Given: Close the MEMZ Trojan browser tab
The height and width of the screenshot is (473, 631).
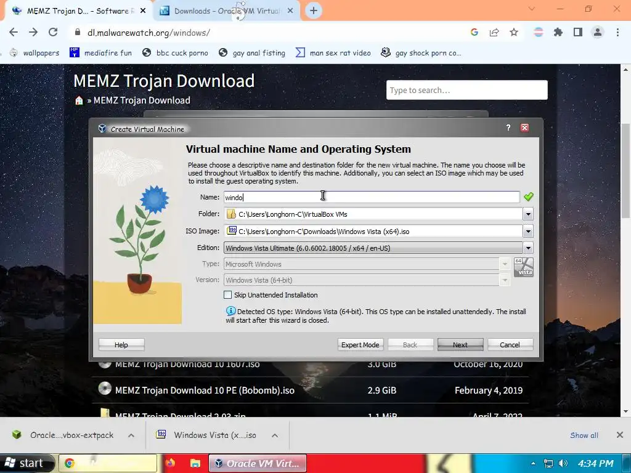Looking at the screenshot, I should click(143, 11).
